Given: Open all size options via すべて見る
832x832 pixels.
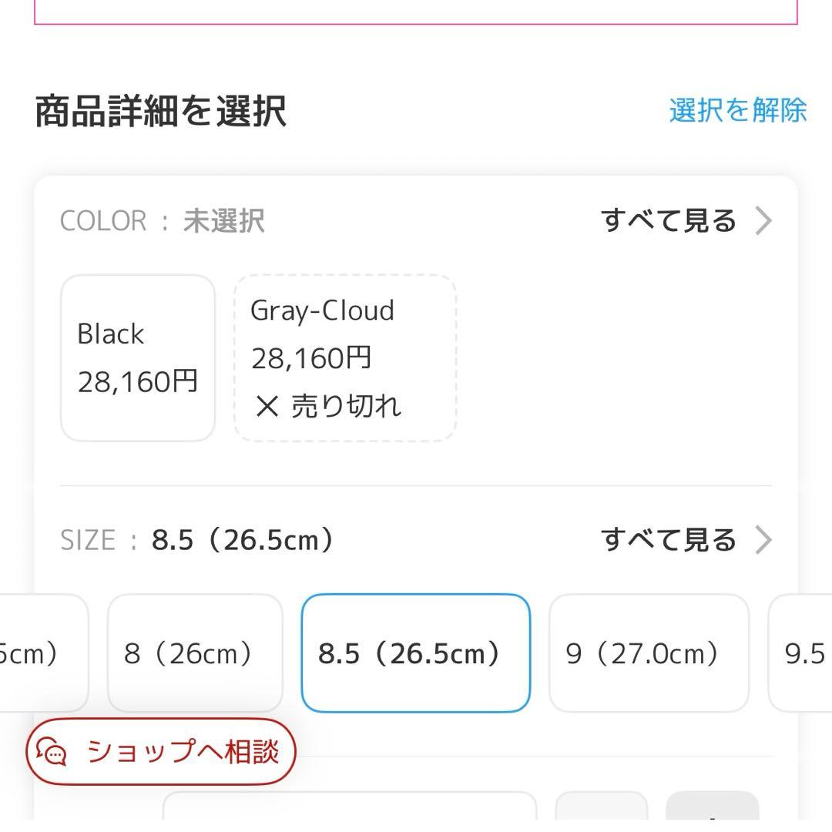Looking at the screenshot, I should coord(669,540).
